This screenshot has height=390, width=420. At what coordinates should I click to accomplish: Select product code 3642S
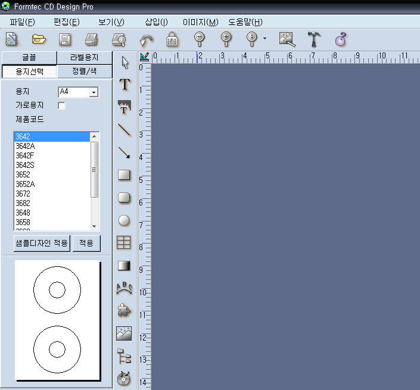(52, 165)
